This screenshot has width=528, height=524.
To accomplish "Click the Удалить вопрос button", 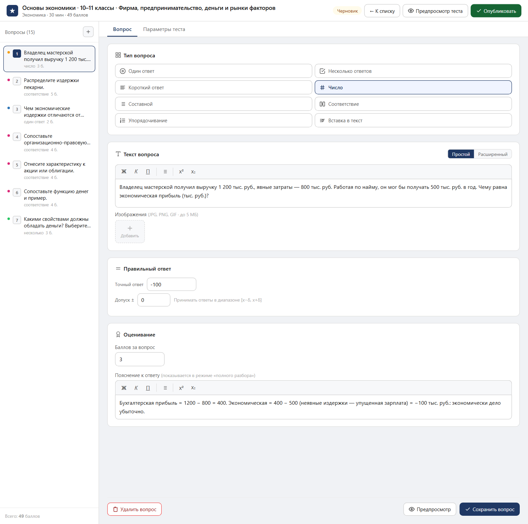I will point(134,509).
